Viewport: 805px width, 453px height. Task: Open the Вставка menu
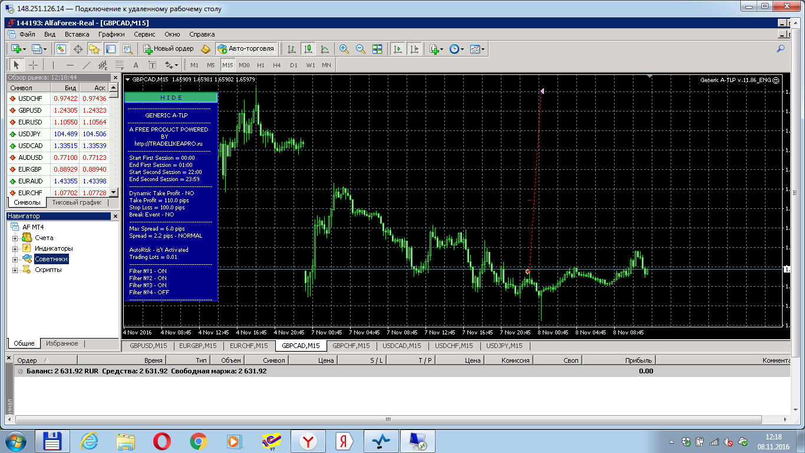(77, 34)
